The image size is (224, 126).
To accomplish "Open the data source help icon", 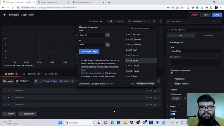I will click(36, 81).
